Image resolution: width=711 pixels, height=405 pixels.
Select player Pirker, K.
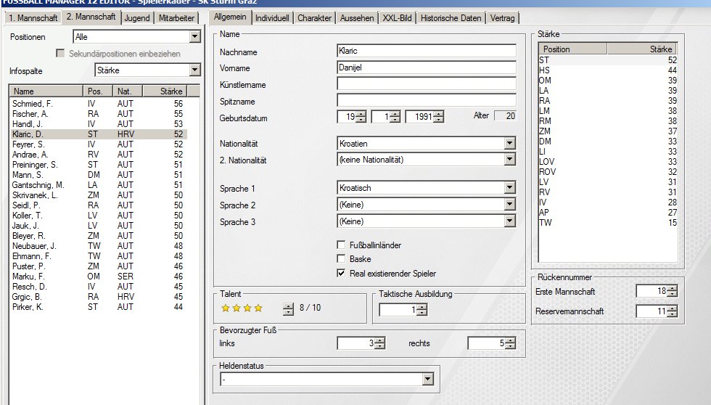pyautogui.click(x=99, y=307)
